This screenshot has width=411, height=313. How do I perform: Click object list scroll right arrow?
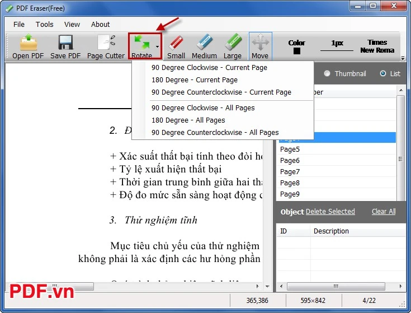[x=401, y=286]
